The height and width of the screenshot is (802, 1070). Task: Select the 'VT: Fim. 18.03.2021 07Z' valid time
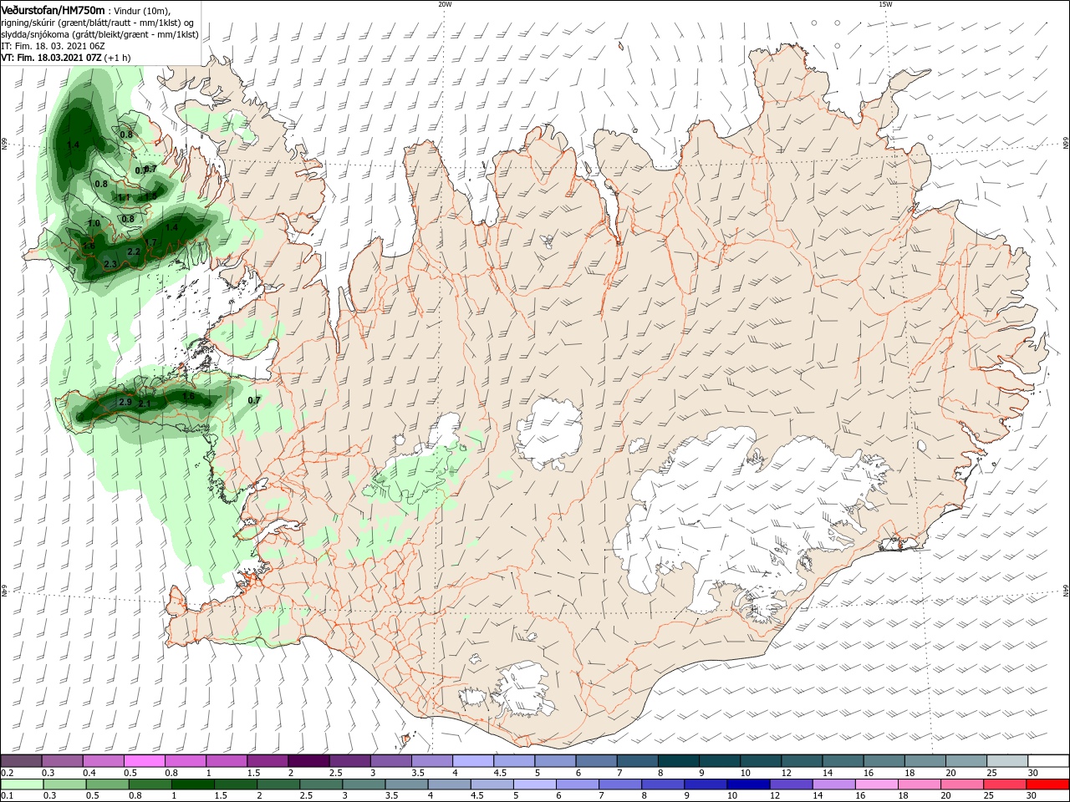point(51,58)
